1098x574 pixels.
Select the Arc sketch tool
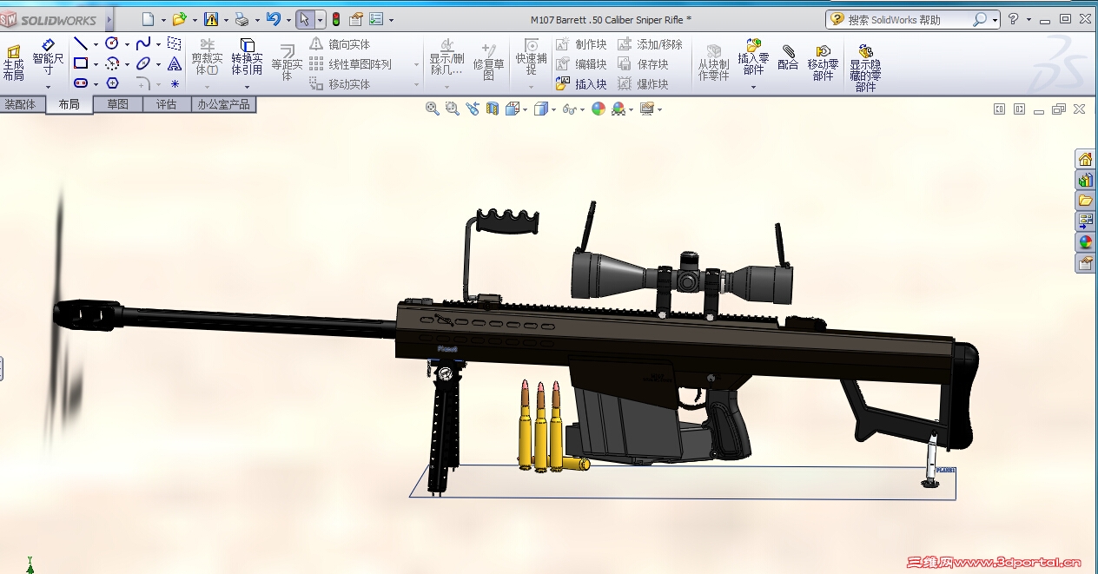tap(112, 63)
